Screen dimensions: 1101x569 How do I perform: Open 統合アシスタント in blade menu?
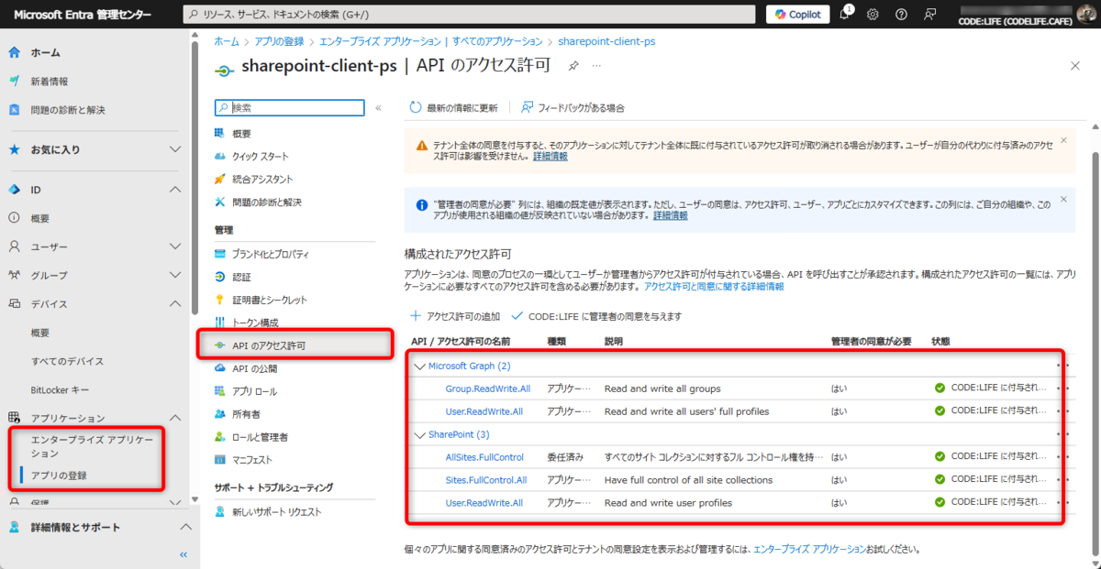(x=262, y=179)
